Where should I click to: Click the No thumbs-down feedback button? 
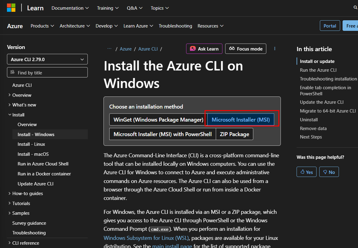click(x=329, y=172)
